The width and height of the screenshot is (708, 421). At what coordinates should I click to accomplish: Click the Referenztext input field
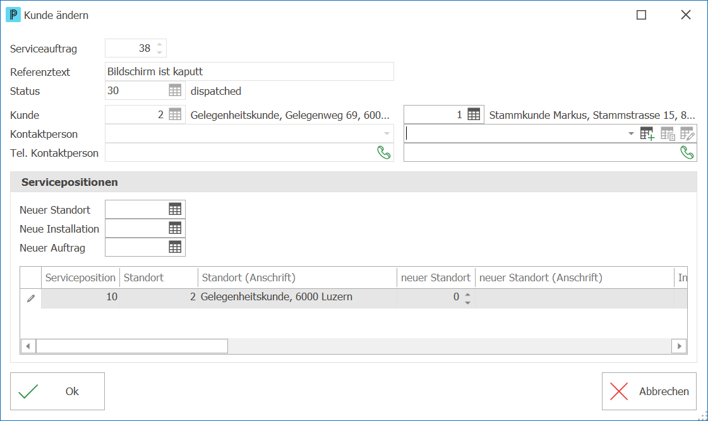(249, 71)
